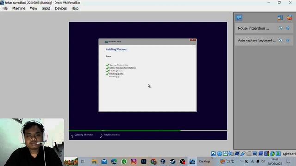Click the Installing Windows heading in the VM
The image size is (296, 166).
tap(116, 49)
